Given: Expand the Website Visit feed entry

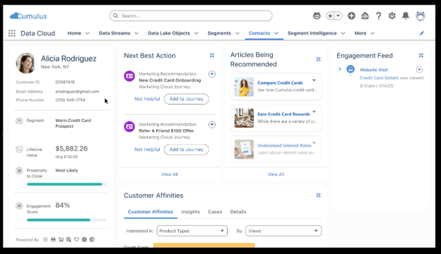Looking at the screenshot, I should click(x=340, y=69).
